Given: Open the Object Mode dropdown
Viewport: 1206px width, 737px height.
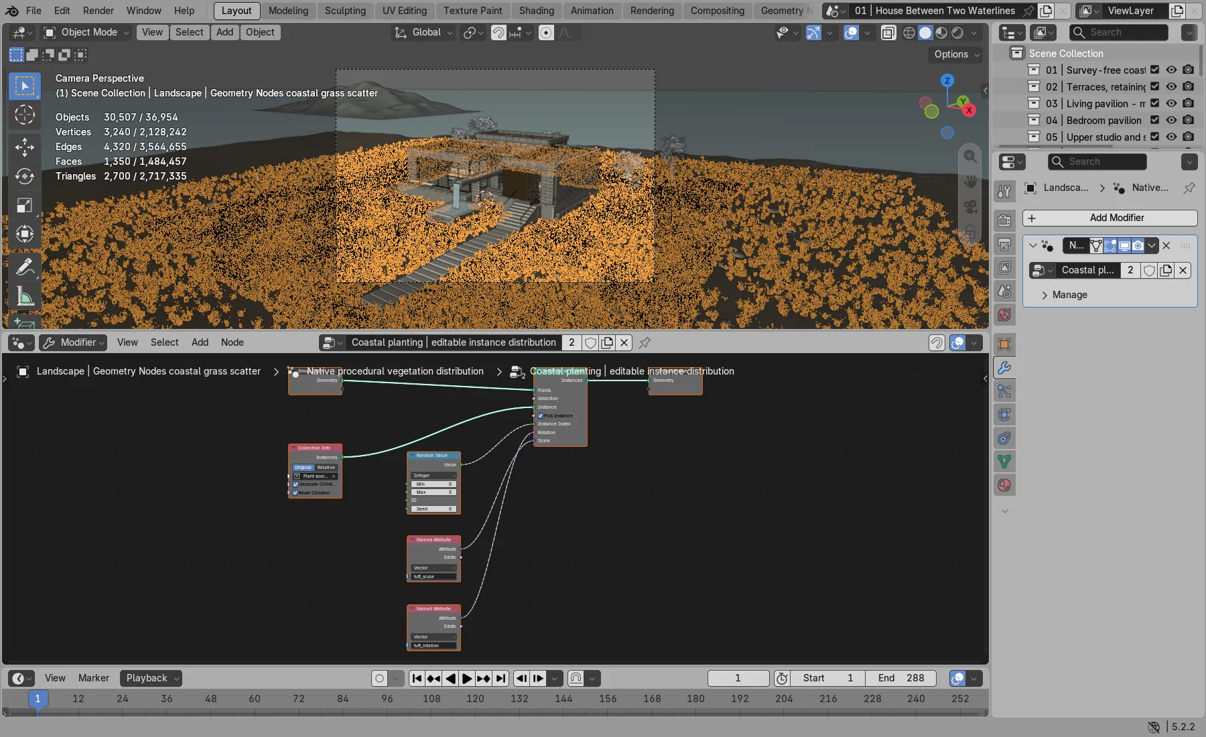Looking at the screenshot, I should (86, 32).
